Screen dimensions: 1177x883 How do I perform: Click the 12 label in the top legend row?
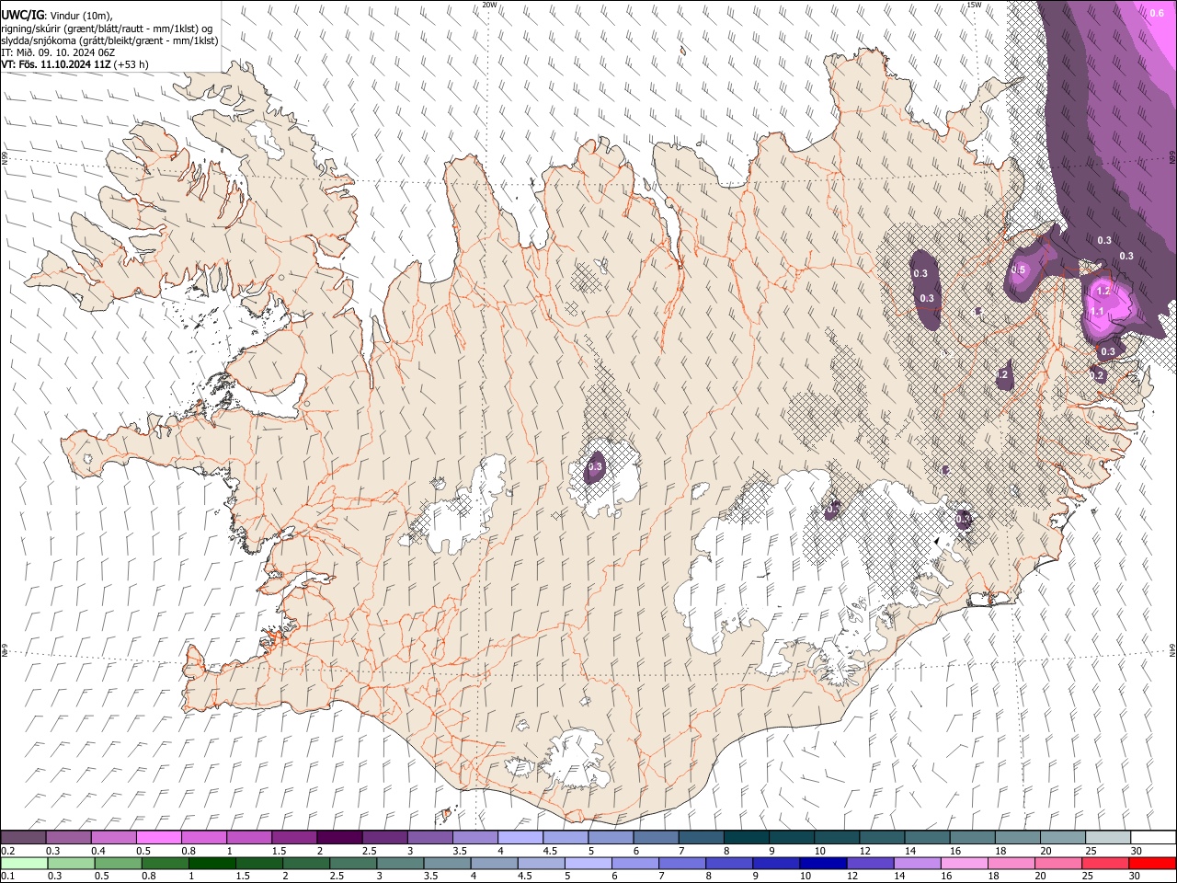(x=865, y=851)
